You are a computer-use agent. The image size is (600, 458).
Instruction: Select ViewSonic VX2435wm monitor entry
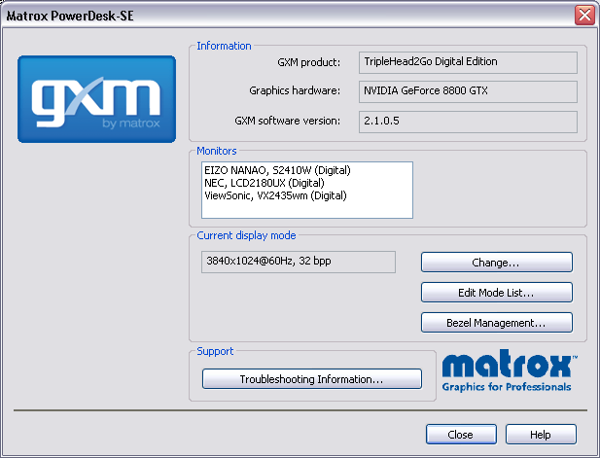coord(275,195)
